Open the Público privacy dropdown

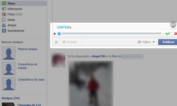[x=146, y=42]
